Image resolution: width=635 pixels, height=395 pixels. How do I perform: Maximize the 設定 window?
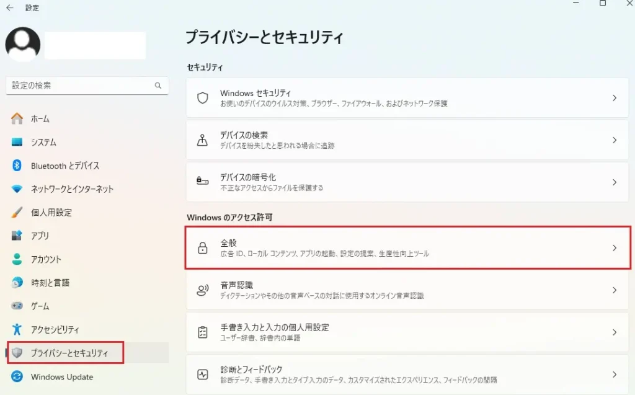click(603, 3)
